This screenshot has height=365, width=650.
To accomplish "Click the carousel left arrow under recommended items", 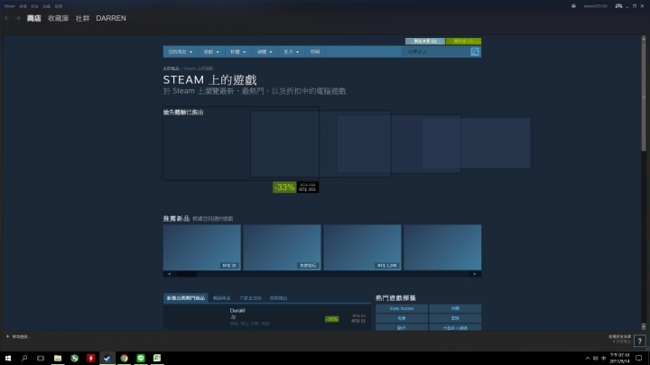I will [x=169, y=274].
